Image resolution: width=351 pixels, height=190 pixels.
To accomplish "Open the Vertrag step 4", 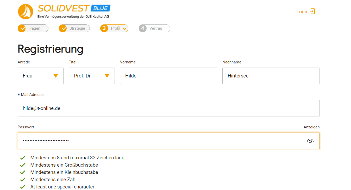I will pyautogui.click(x=154, y=28).
